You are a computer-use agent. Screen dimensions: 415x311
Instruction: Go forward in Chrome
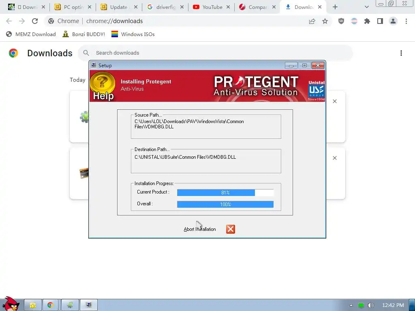pos(22,21)
